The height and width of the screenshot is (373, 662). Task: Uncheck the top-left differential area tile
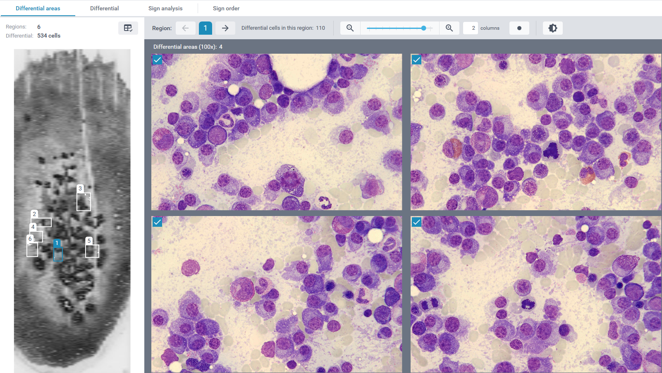(158, 60)
